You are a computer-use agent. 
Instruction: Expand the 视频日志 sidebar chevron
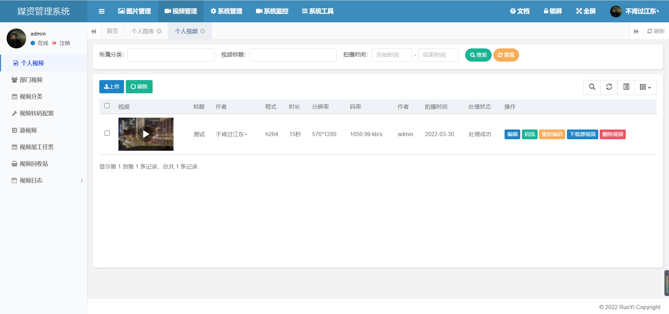[82, 180]
